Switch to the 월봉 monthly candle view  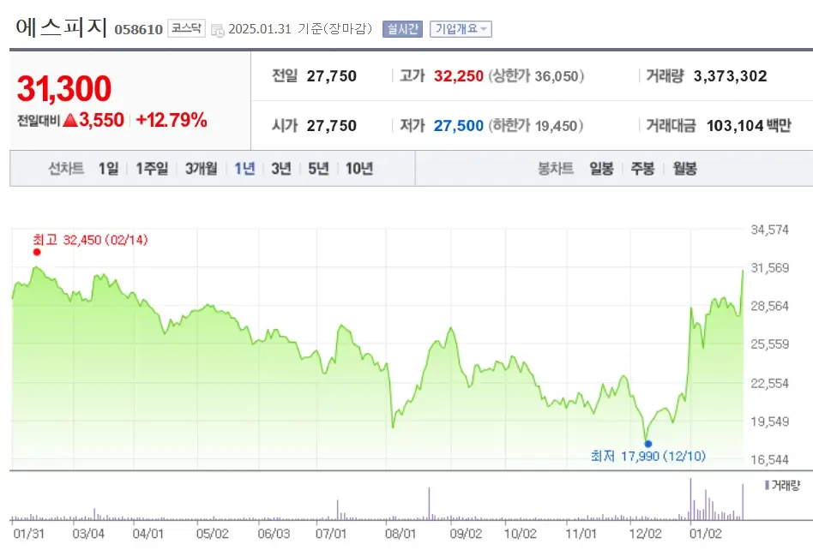coord(686,169)
